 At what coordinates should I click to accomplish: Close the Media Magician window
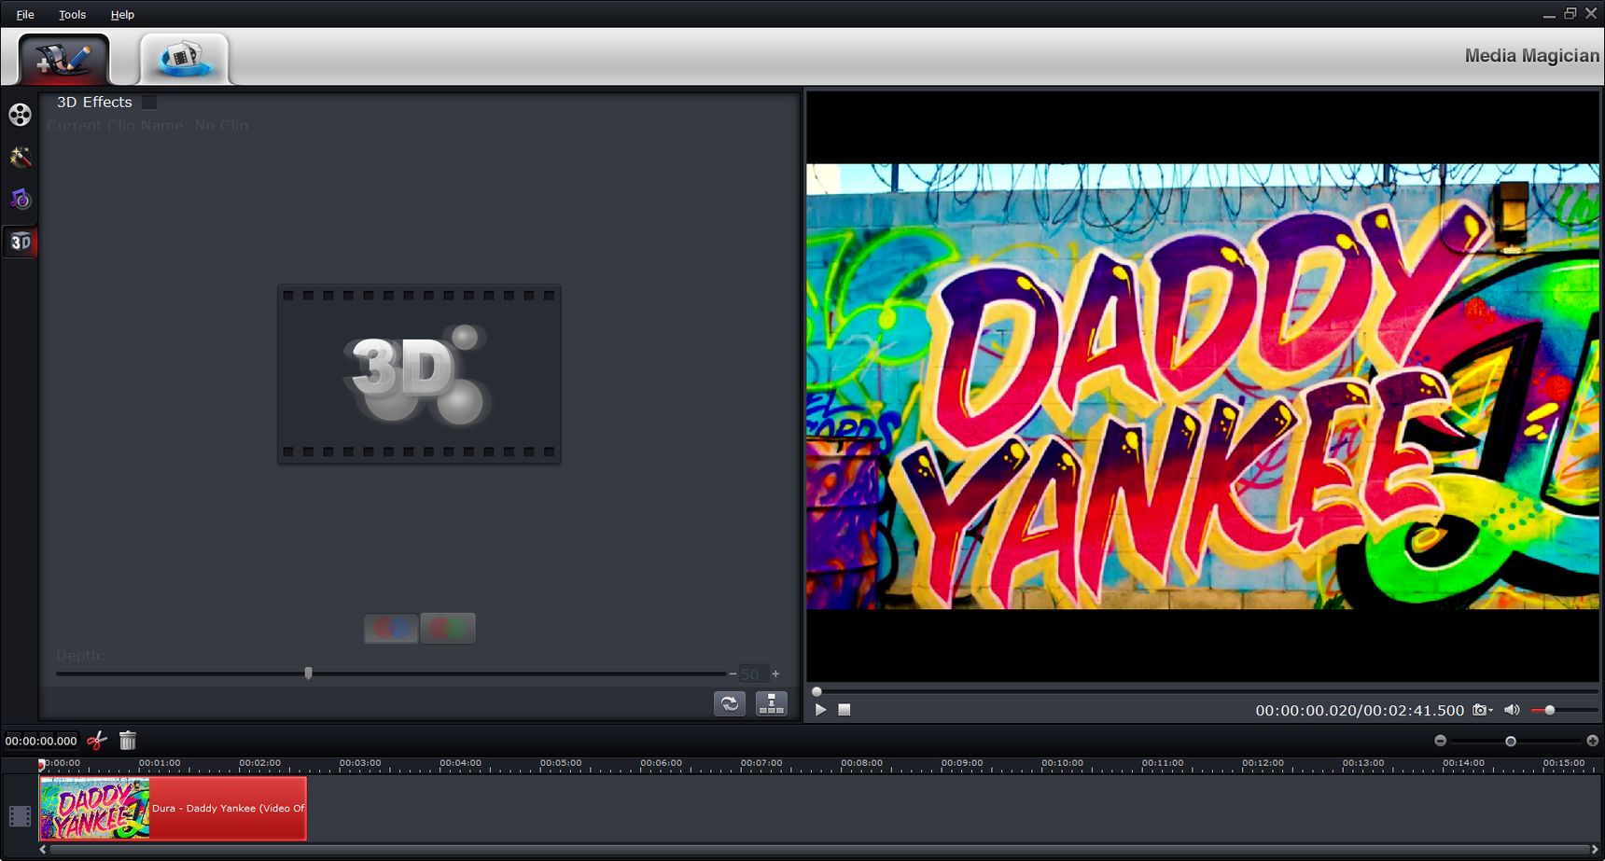(1591, 13)
